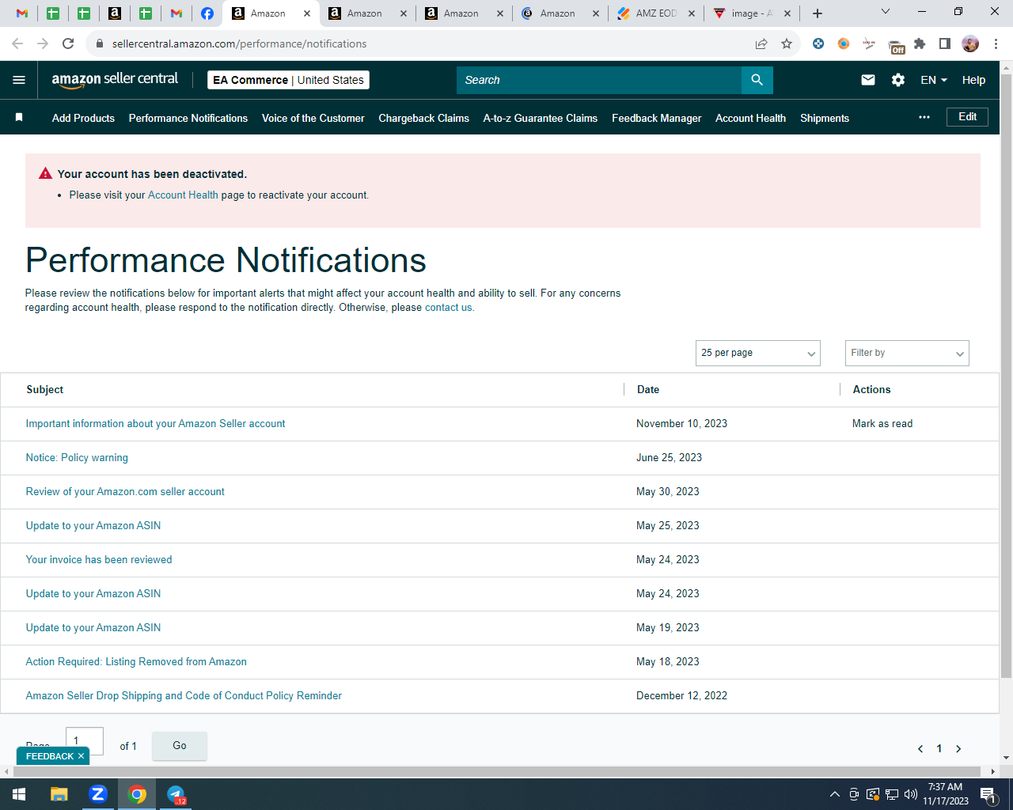The width and height of the screenshot is (1013, 810).
Task: Open the Windows Start menu
Action: [19, 794]
